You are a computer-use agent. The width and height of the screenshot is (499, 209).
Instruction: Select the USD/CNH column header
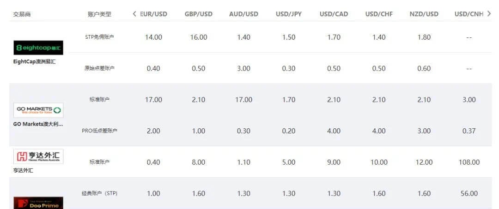[x=469, y=14]
